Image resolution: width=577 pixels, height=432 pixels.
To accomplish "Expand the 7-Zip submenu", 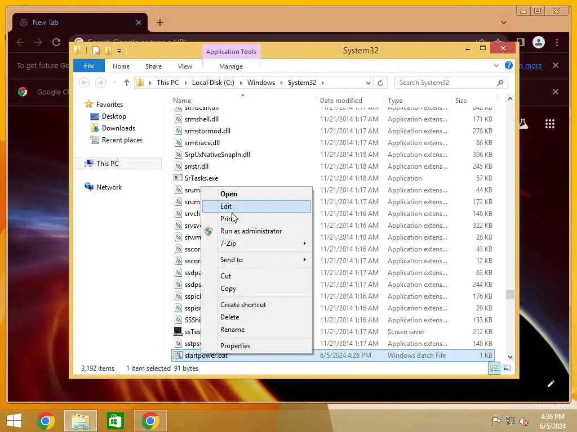I will click(256, 244).
